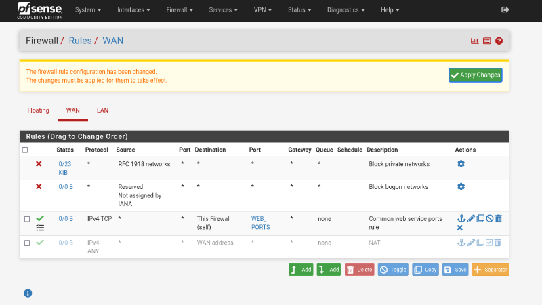This screenshot has width=542, height=305.
Task: Open the WEB_PORTS alias link
Action: point(260,223)
